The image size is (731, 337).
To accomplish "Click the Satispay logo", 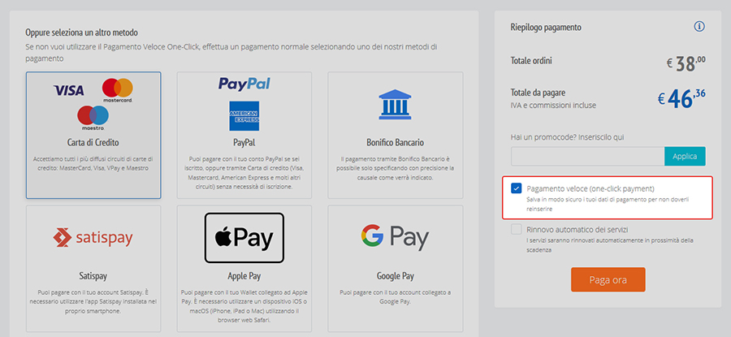I will click(93, 238).
